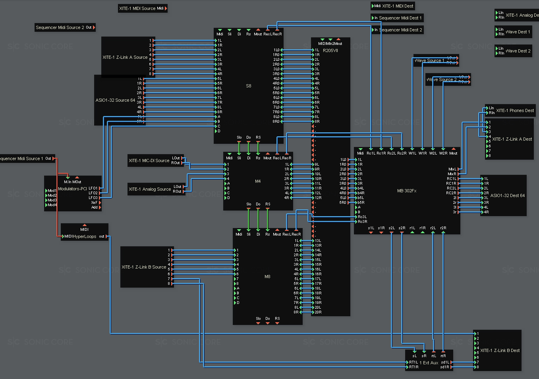Select the M4 mixer module

[x=258, y=181]
